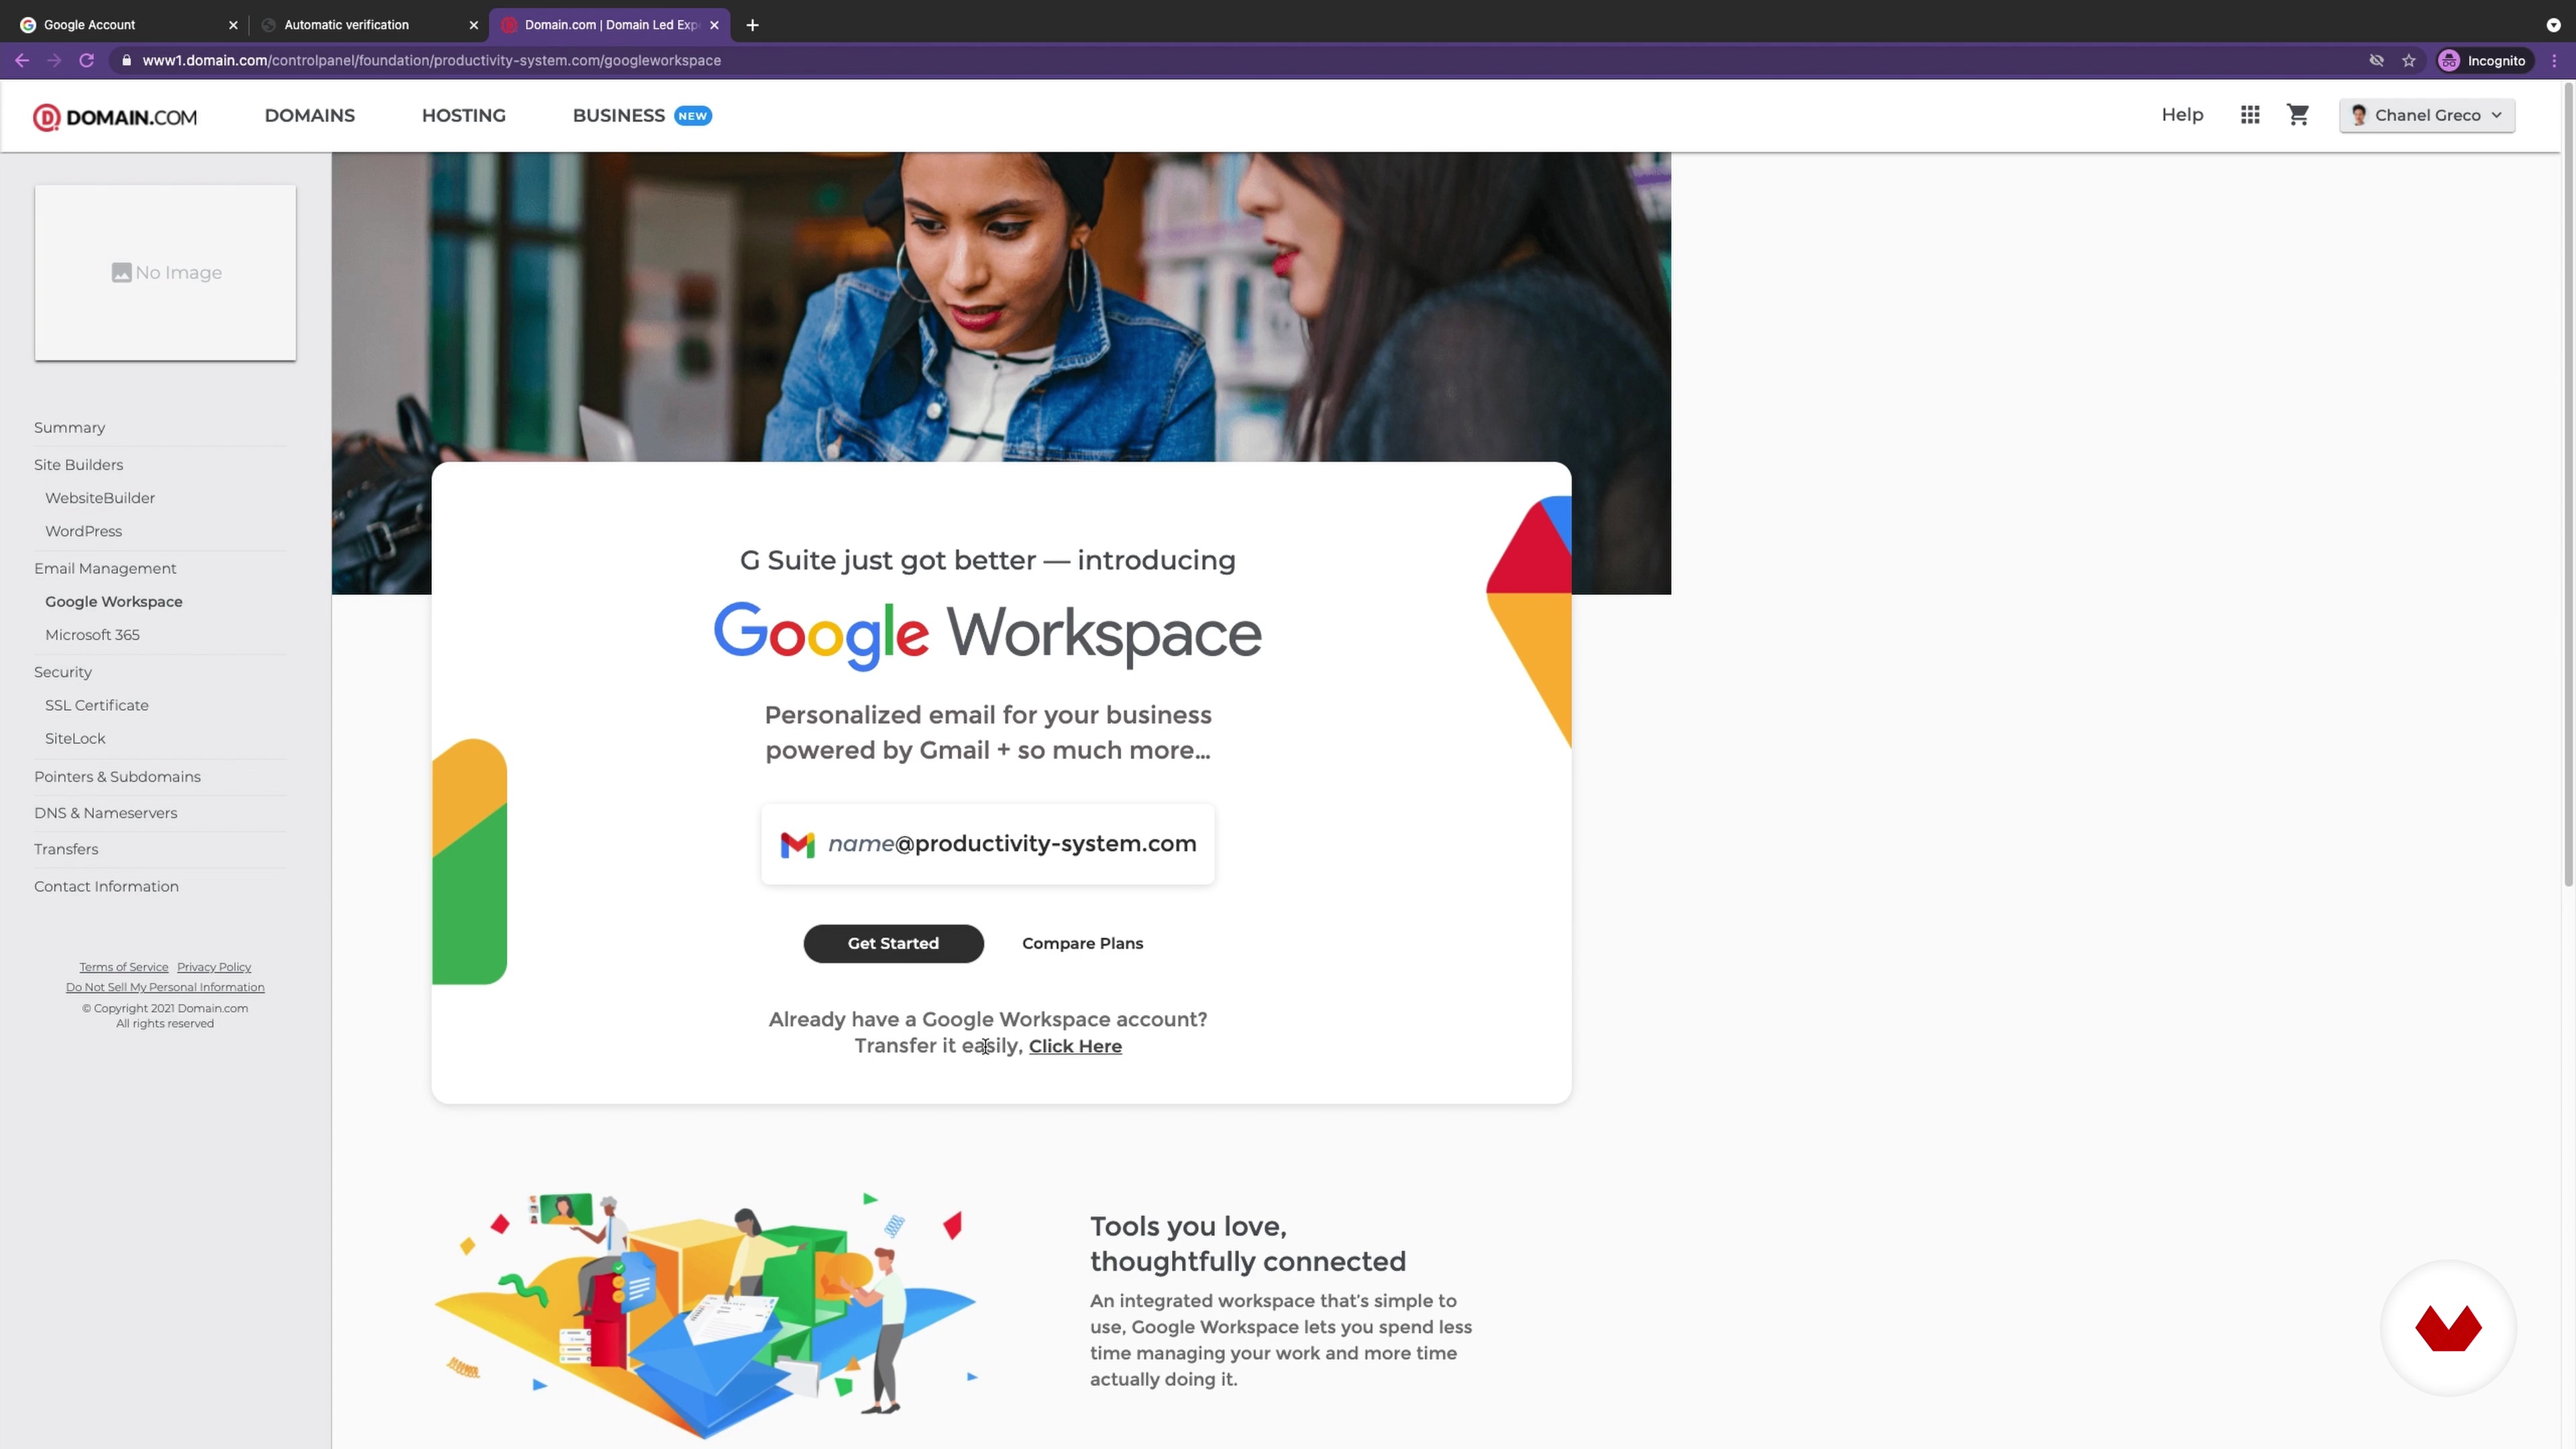
Task: Click the Help link
Action: coord(2182,115)
